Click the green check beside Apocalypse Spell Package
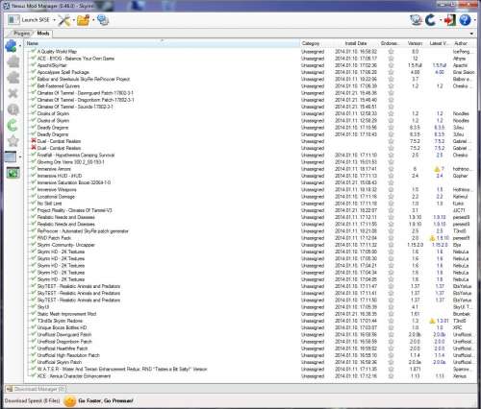481x409 pixels. (x=34, y=72)
